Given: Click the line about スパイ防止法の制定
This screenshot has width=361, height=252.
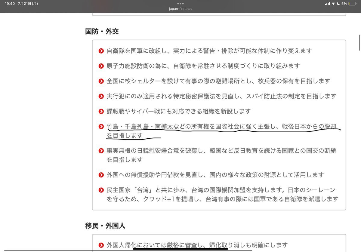Looking at the screenshot, I should point(221,96).
